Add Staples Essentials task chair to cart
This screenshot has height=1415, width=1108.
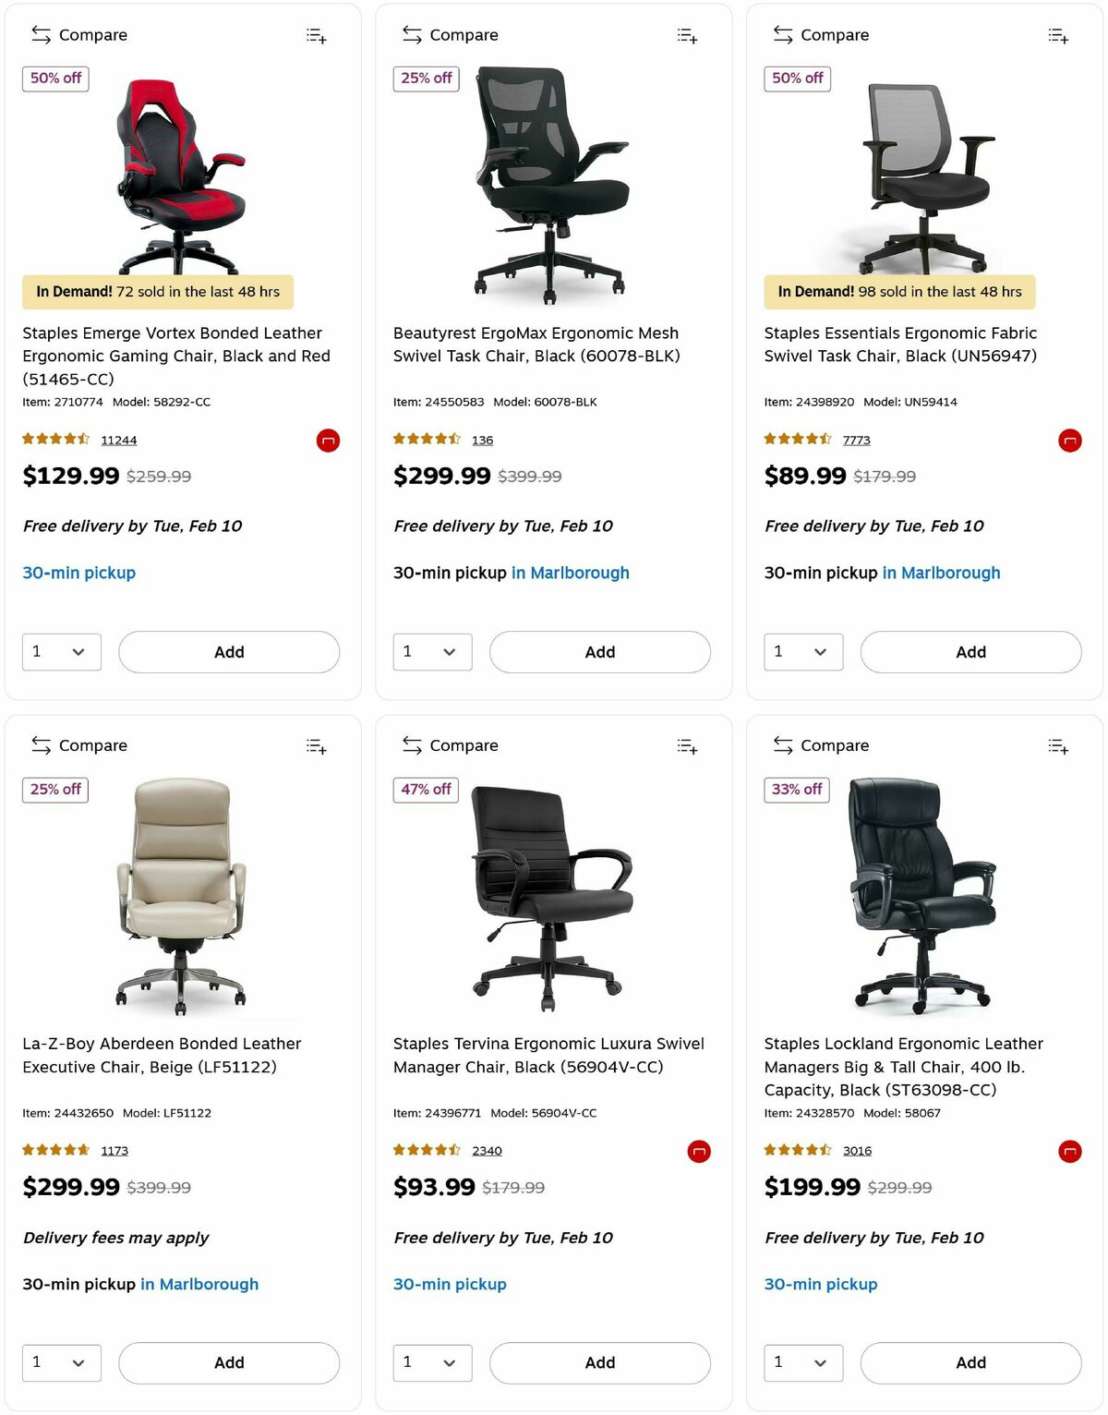[x=970, y=652]
